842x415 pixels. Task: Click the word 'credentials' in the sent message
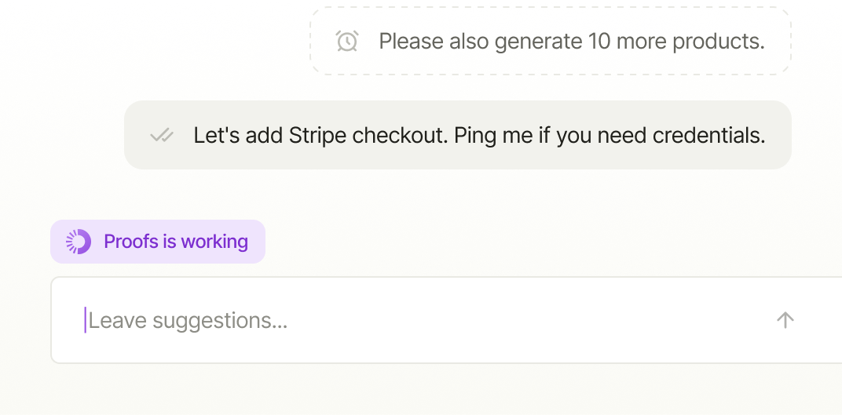[x=708, y=136]
